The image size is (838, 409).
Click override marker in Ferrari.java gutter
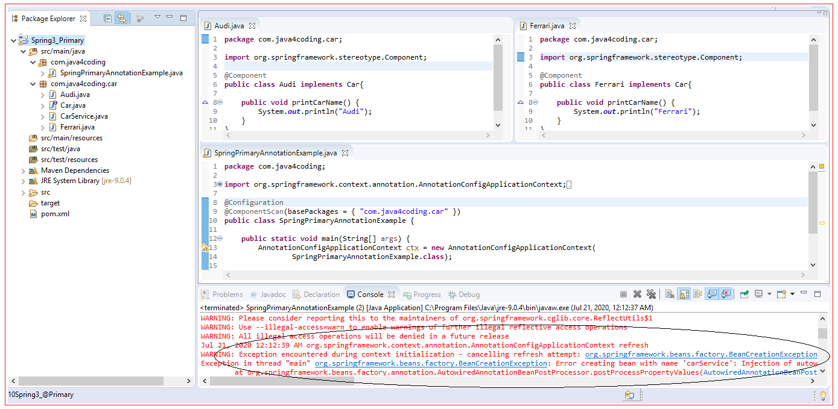point(521,102)
